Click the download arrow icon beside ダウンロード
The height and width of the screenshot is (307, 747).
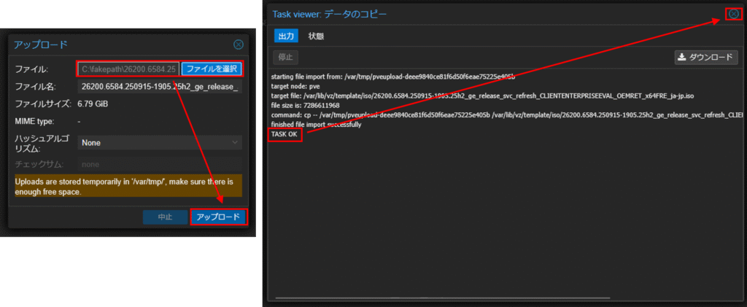pos(682,57)
